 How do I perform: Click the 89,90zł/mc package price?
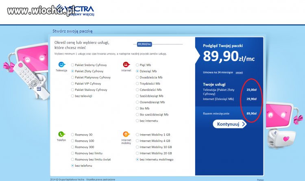(229, 57)
